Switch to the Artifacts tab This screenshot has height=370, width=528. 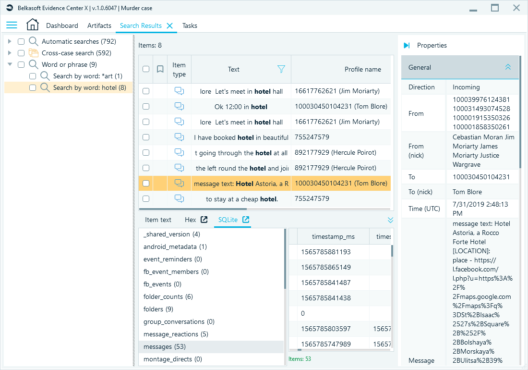coord(99,25)
